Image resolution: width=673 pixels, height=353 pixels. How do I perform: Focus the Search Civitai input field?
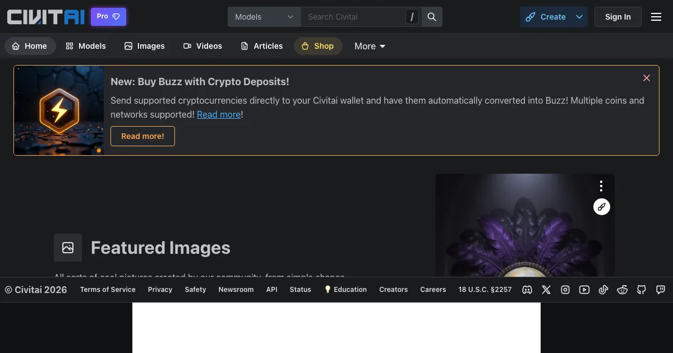(x=353, y=17)
